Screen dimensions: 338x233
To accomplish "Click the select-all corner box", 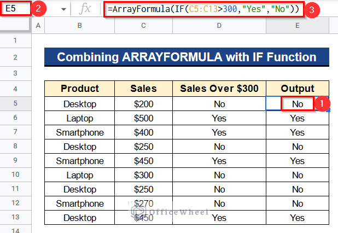I will 15,25.
